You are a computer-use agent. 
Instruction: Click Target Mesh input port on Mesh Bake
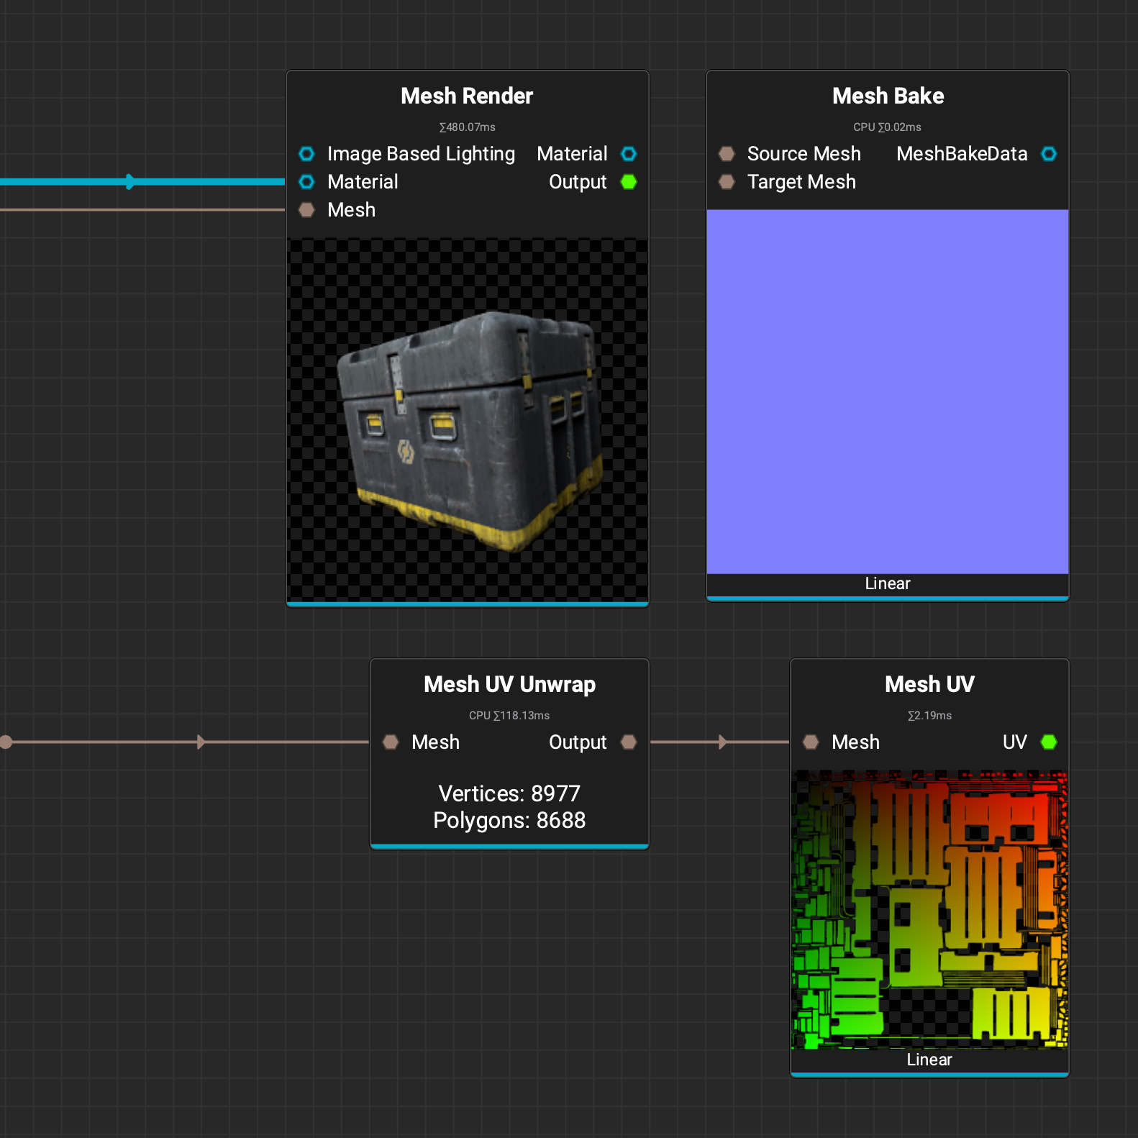click(727, 182)
